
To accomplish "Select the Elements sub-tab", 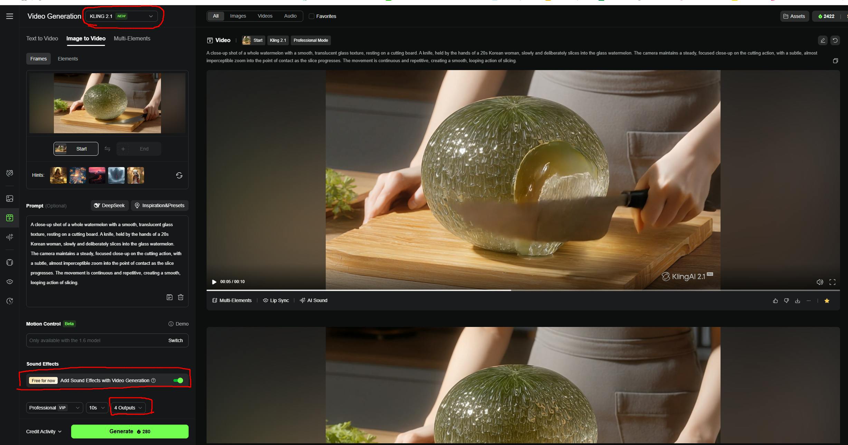I will [x=68, y=59].
